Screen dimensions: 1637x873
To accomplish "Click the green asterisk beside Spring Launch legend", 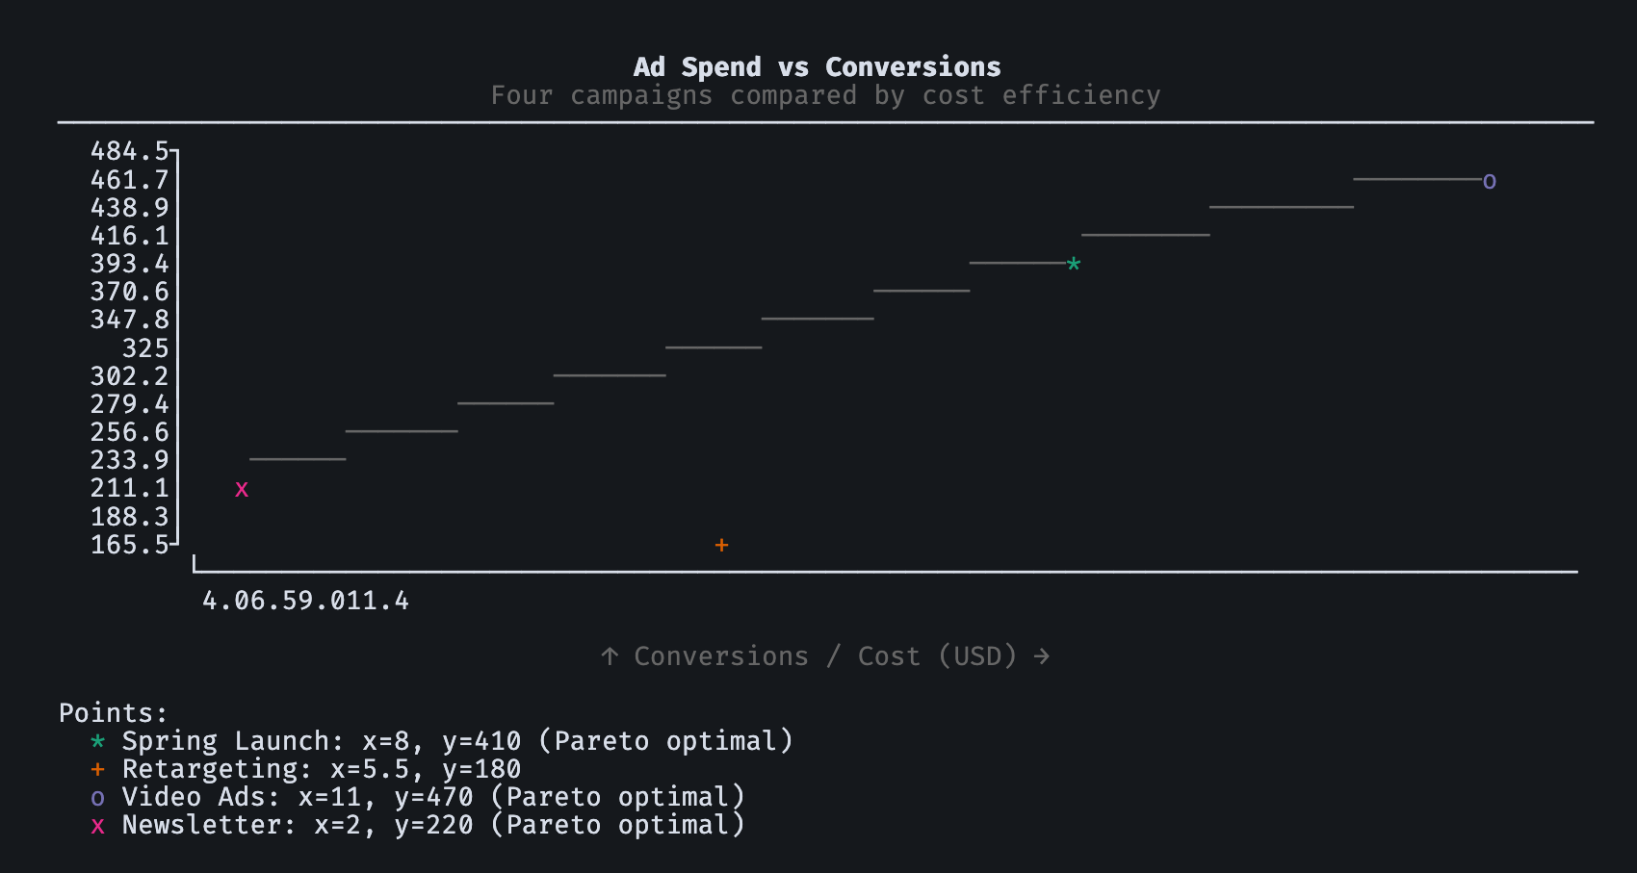I will coord(97,741).
